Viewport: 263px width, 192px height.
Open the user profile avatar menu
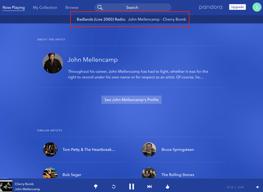tap(257, 7)
